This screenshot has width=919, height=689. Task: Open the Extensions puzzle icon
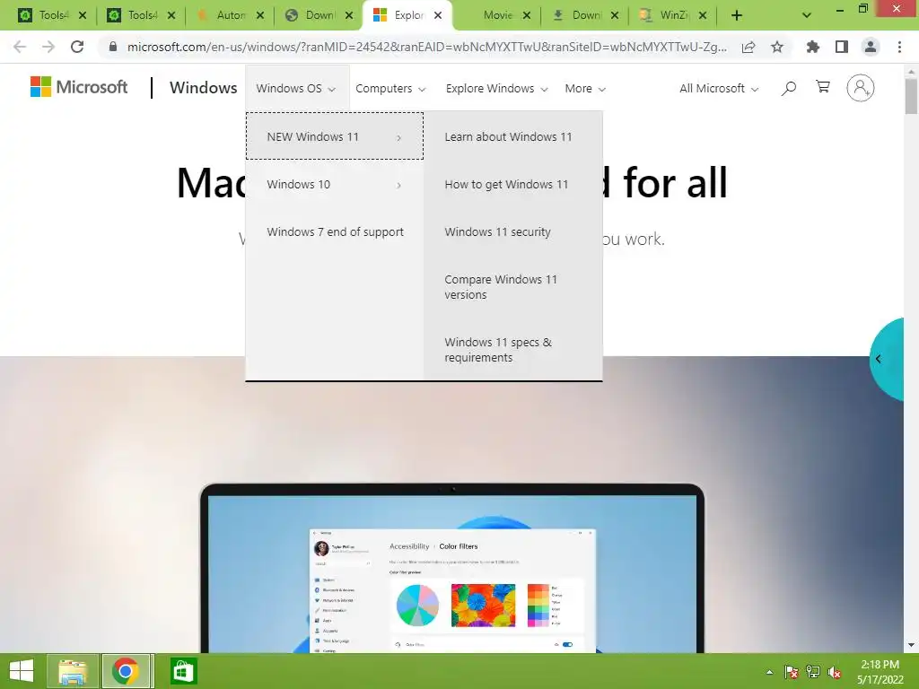click(812, 47)
